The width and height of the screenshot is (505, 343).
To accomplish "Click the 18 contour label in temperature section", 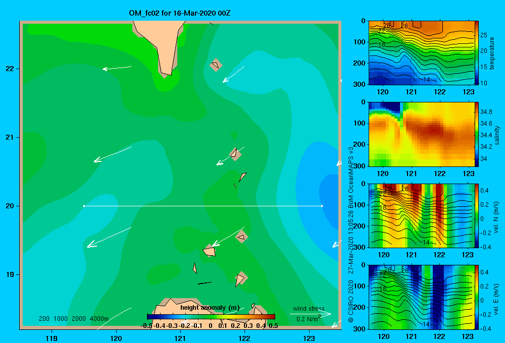I will [382, 45].
